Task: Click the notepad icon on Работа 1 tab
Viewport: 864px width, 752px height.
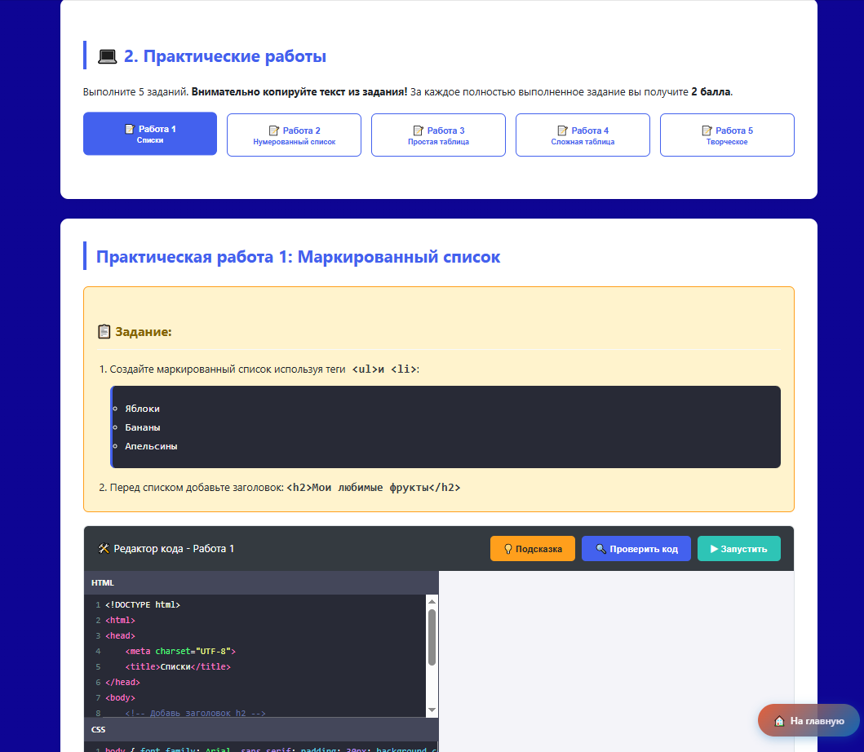Action: [130, 129]
